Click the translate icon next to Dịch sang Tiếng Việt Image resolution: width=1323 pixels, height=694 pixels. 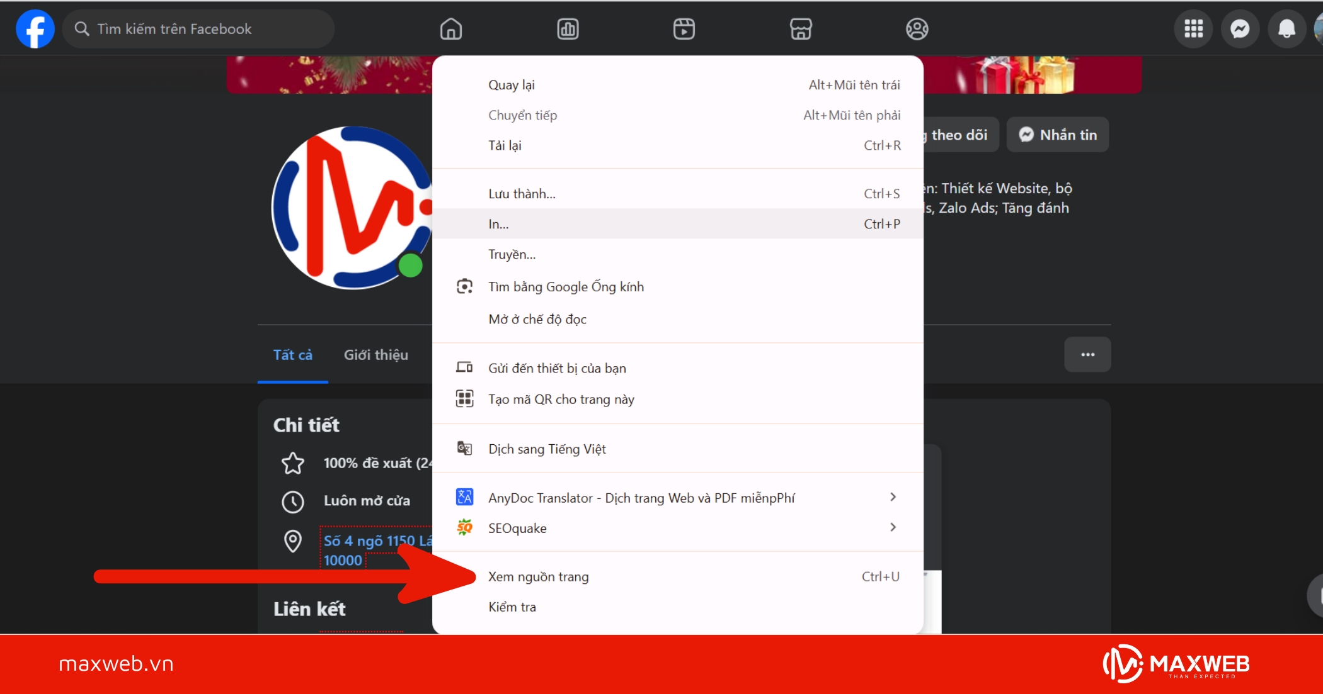coord(464,448)
